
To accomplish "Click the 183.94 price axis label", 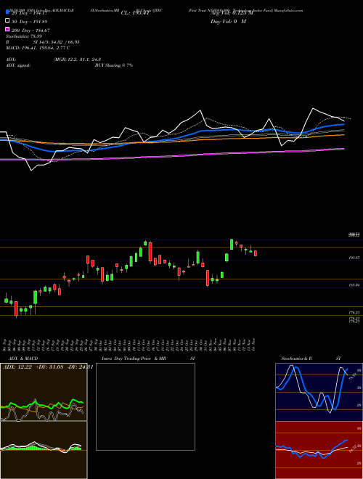I will click(354, 285).
